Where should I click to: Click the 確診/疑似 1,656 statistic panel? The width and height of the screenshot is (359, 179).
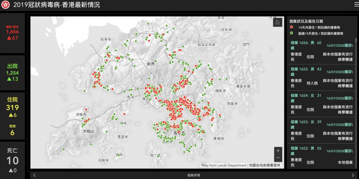click(x=12, y=33)
